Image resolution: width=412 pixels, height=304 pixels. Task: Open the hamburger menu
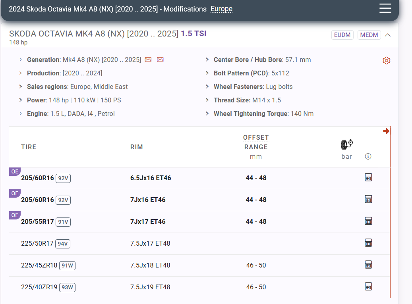click(x=385, y=8)
